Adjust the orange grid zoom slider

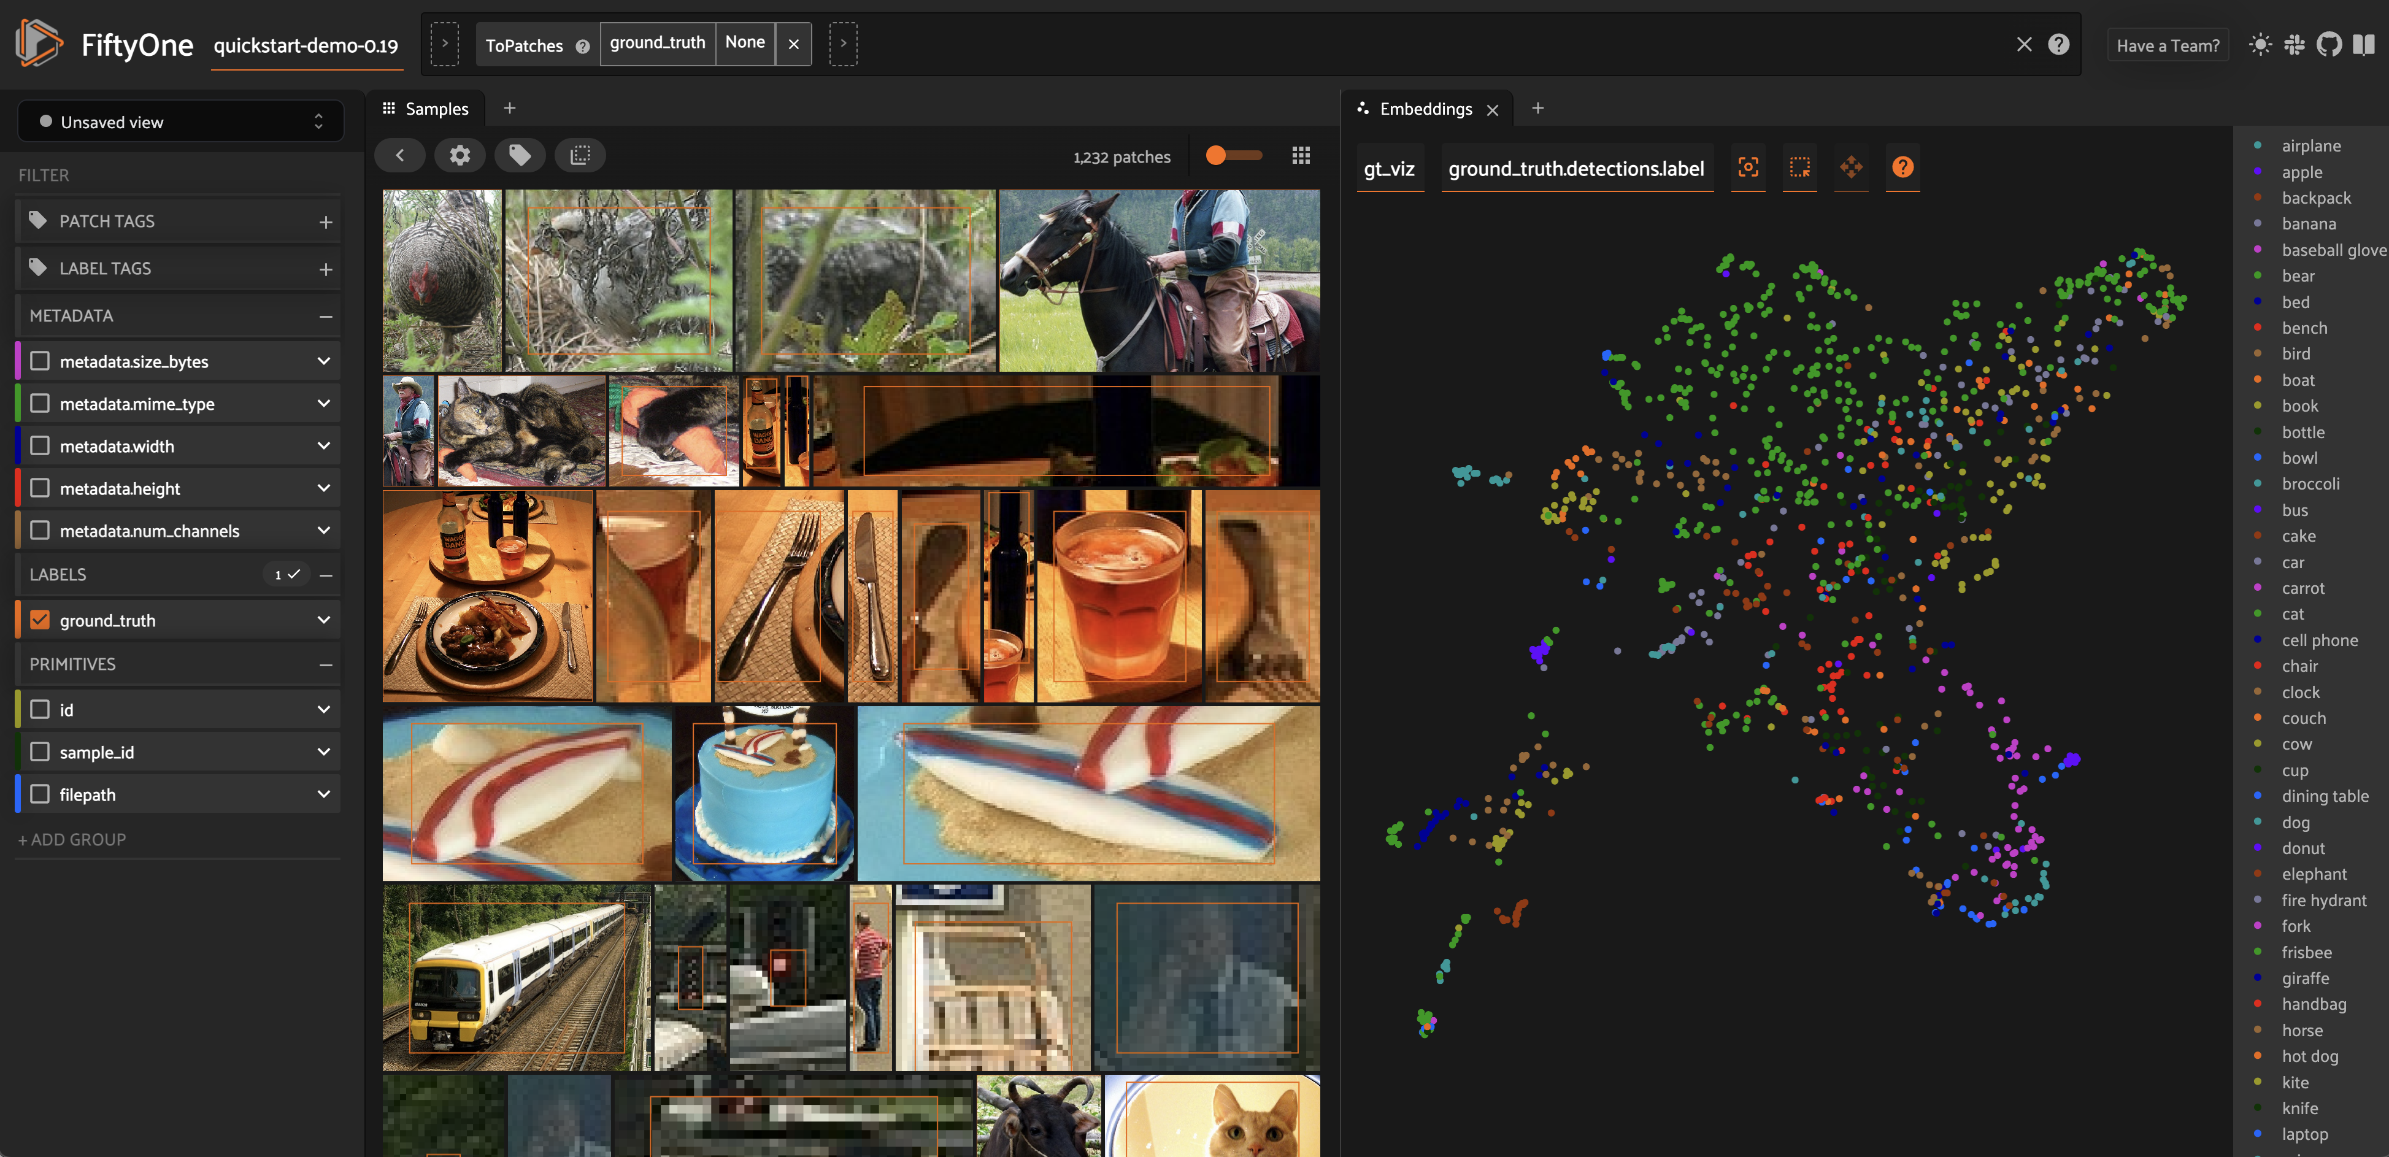[1233, 156]
